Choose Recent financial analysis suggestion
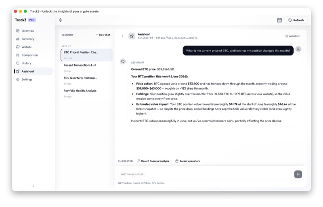 click(153, 161)
